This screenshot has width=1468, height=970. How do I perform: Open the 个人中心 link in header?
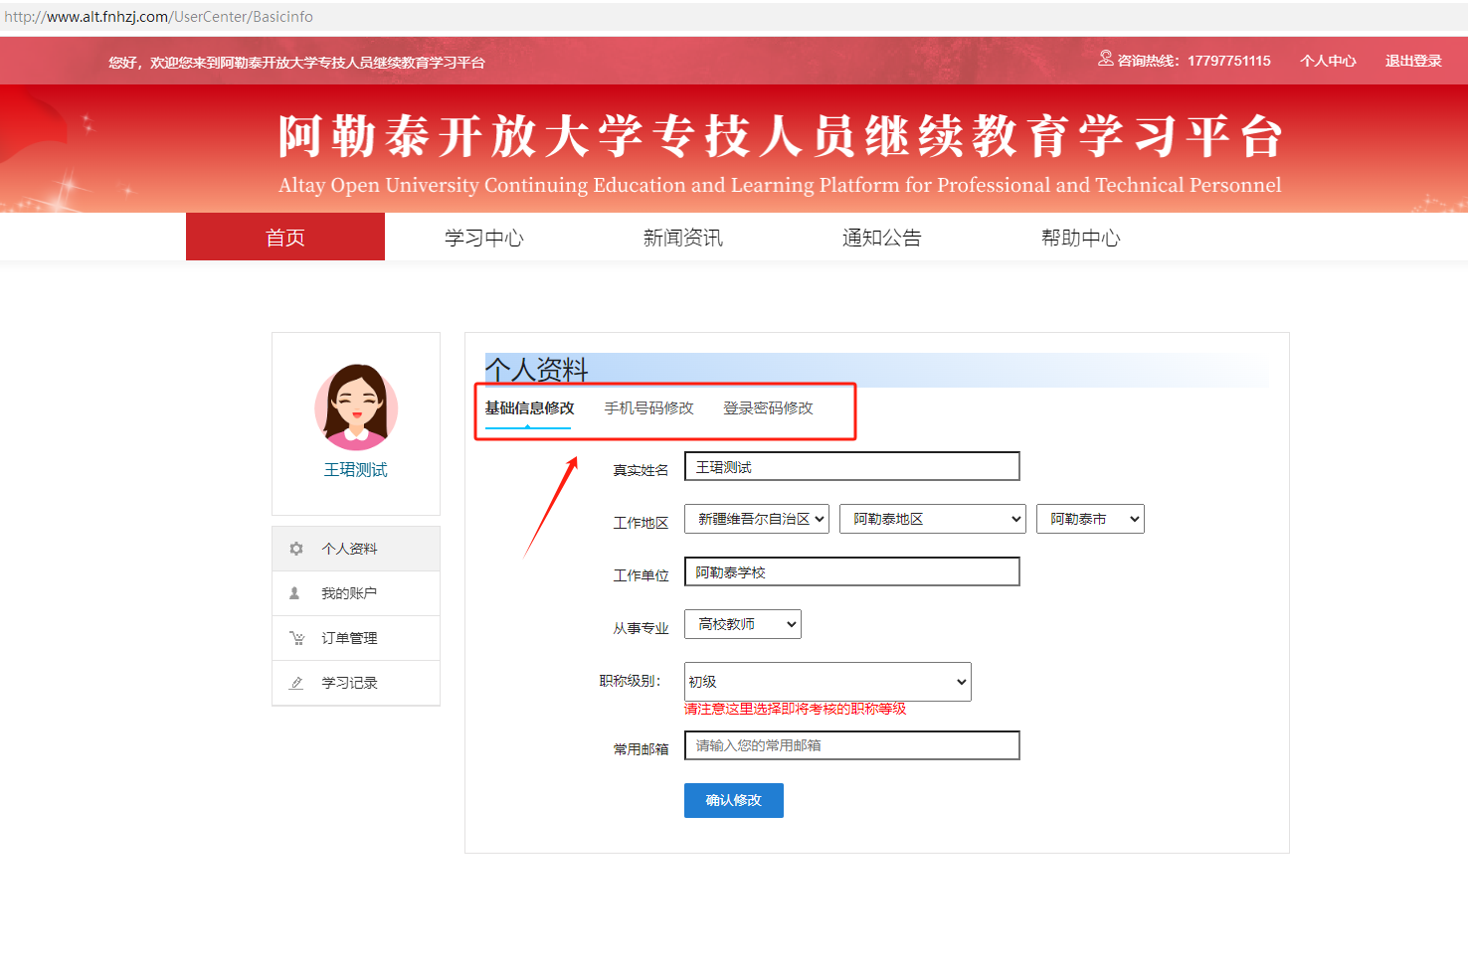pyautogui.click(x=1328, y=61)
